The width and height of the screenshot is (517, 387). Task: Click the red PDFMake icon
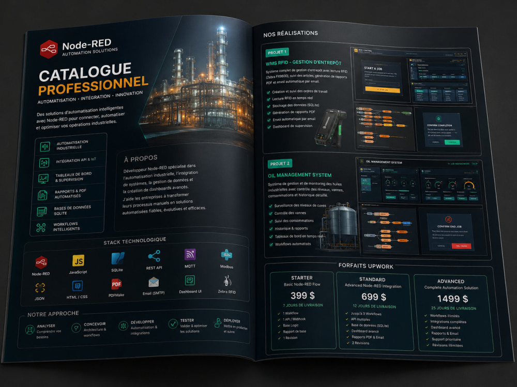click(116, 284)
